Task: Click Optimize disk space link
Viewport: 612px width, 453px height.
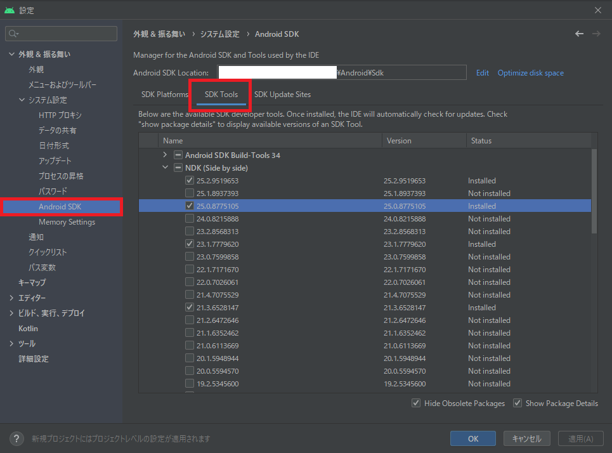Action: [x=530, y=72]
